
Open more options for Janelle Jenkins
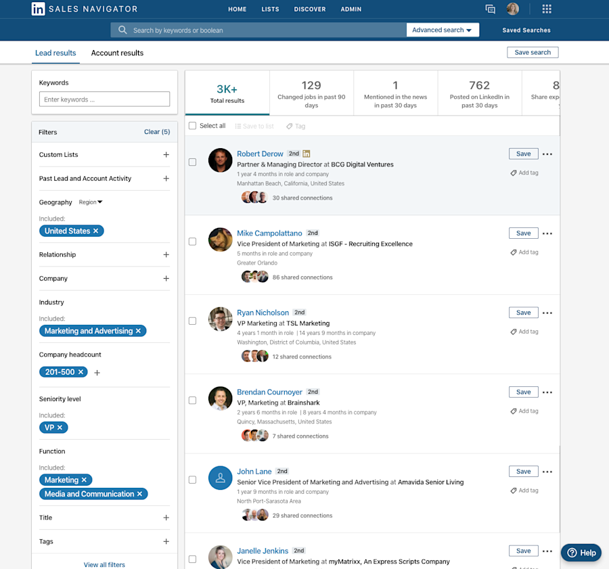[547, 551]
